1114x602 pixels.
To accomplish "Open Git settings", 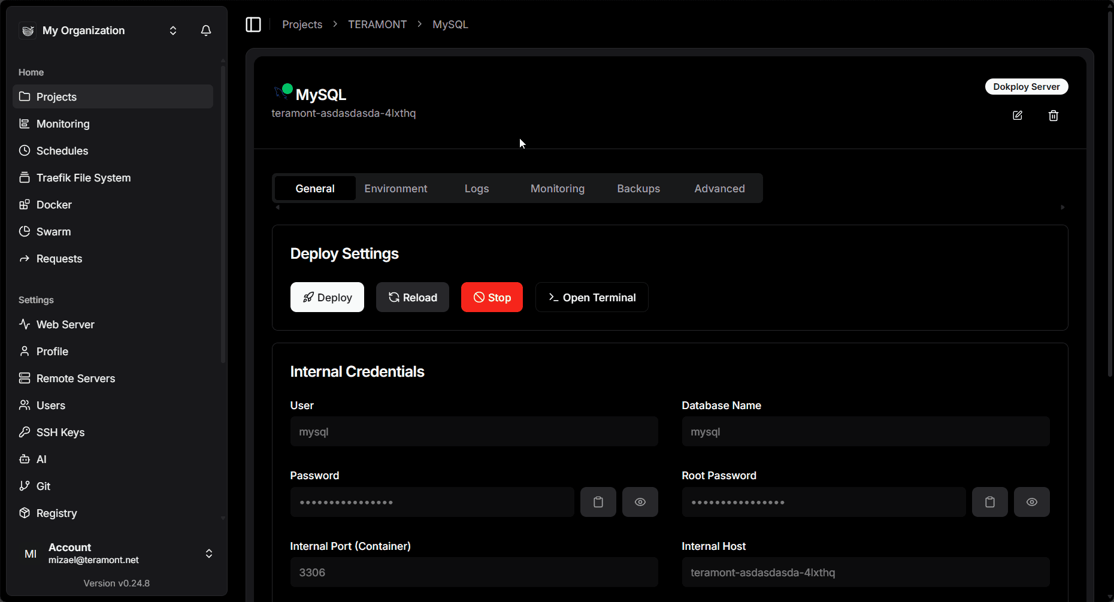I will click(x=113, y=486).
